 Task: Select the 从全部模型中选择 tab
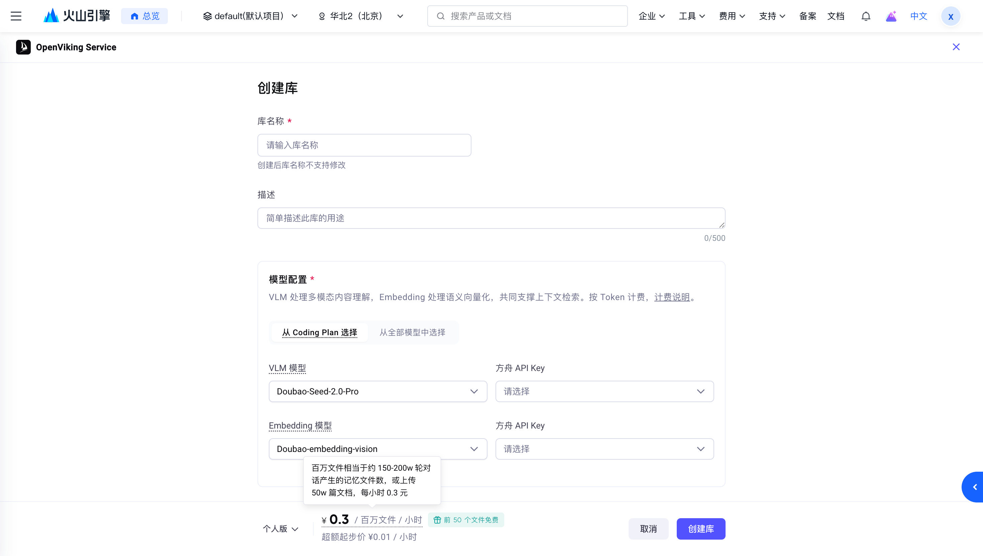pos(412,332)
